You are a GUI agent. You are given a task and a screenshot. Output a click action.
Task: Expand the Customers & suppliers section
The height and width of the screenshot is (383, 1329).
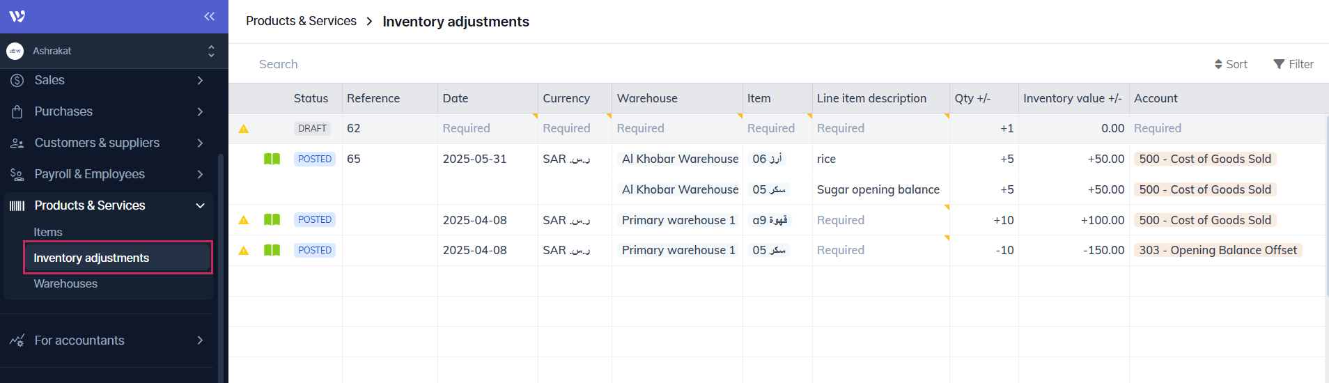(x=200, y=143)
